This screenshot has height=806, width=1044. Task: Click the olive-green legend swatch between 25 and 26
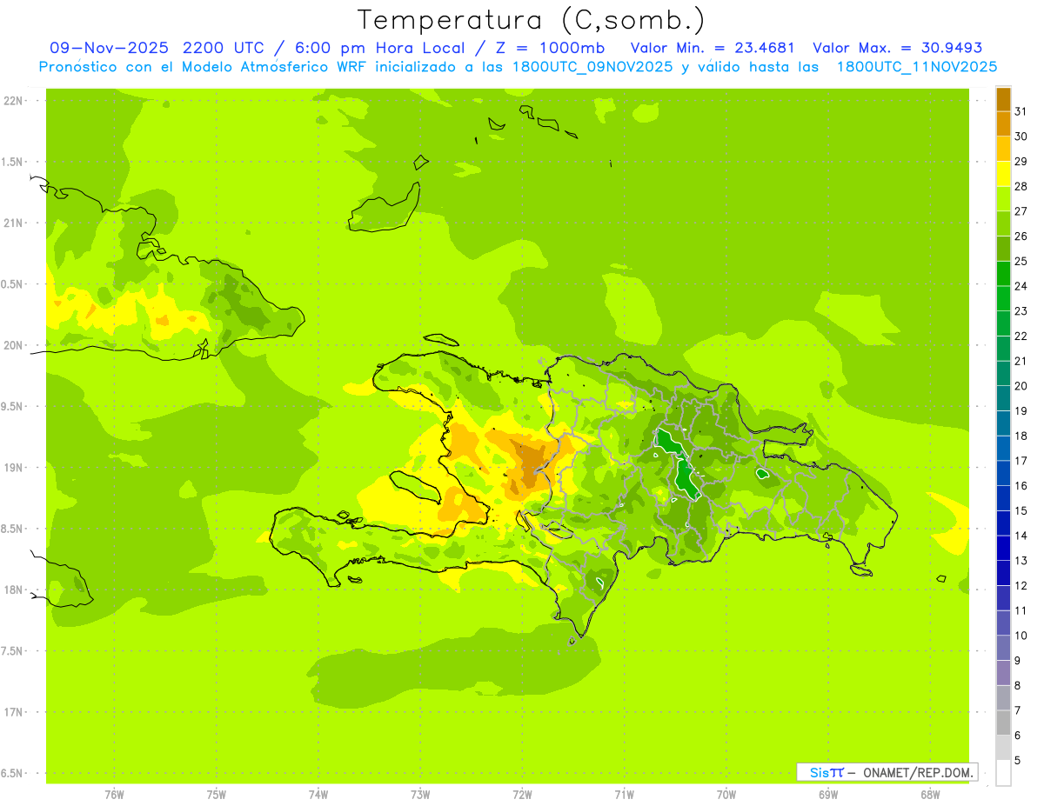point(1003,249)
